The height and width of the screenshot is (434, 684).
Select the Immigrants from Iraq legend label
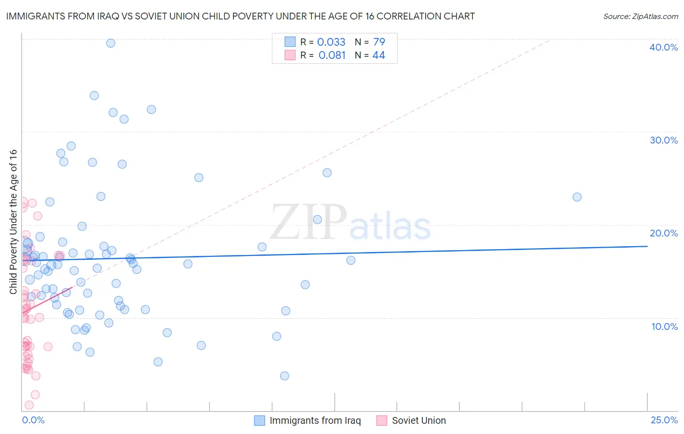coord(315,420)
